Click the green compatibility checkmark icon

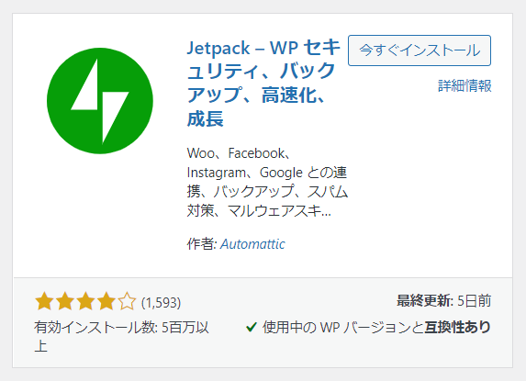coord(252,327)
